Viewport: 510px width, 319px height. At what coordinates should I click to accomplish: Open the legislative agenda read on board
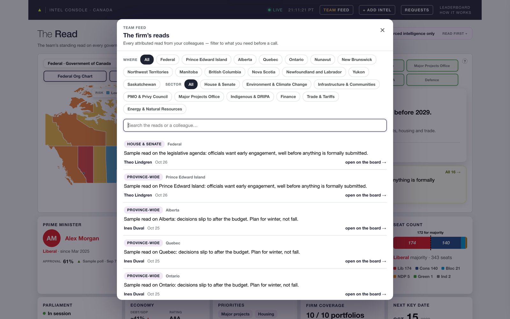(x=366, y=162)
